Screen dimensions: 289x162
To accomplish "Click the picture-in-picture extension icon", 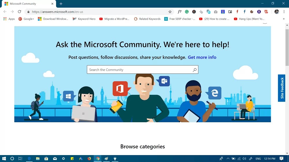I will pos(230,12).
